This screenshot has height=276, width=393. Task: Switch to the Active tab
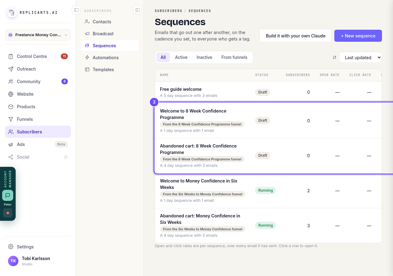coord(181,57)
